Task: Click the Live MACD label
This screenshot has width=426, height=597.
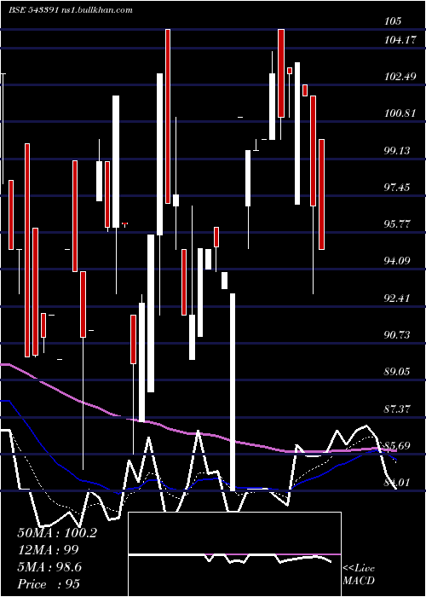Action: point(359,574)
